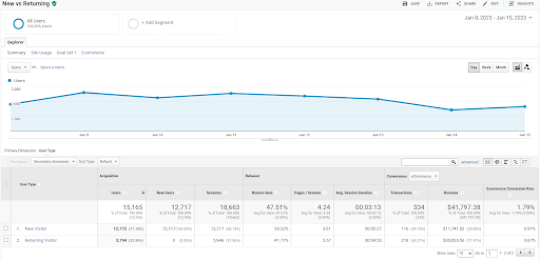Open the Secondary dimension dropdown
The image size is (540, 260).
tap(54, 162)
